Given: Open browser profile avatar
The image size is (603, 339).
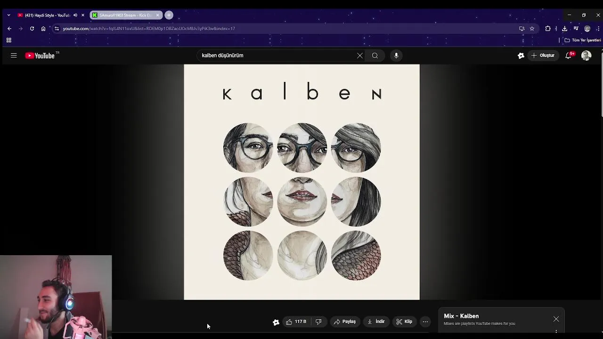Looking at the screenshot, I should click(587, 29).
